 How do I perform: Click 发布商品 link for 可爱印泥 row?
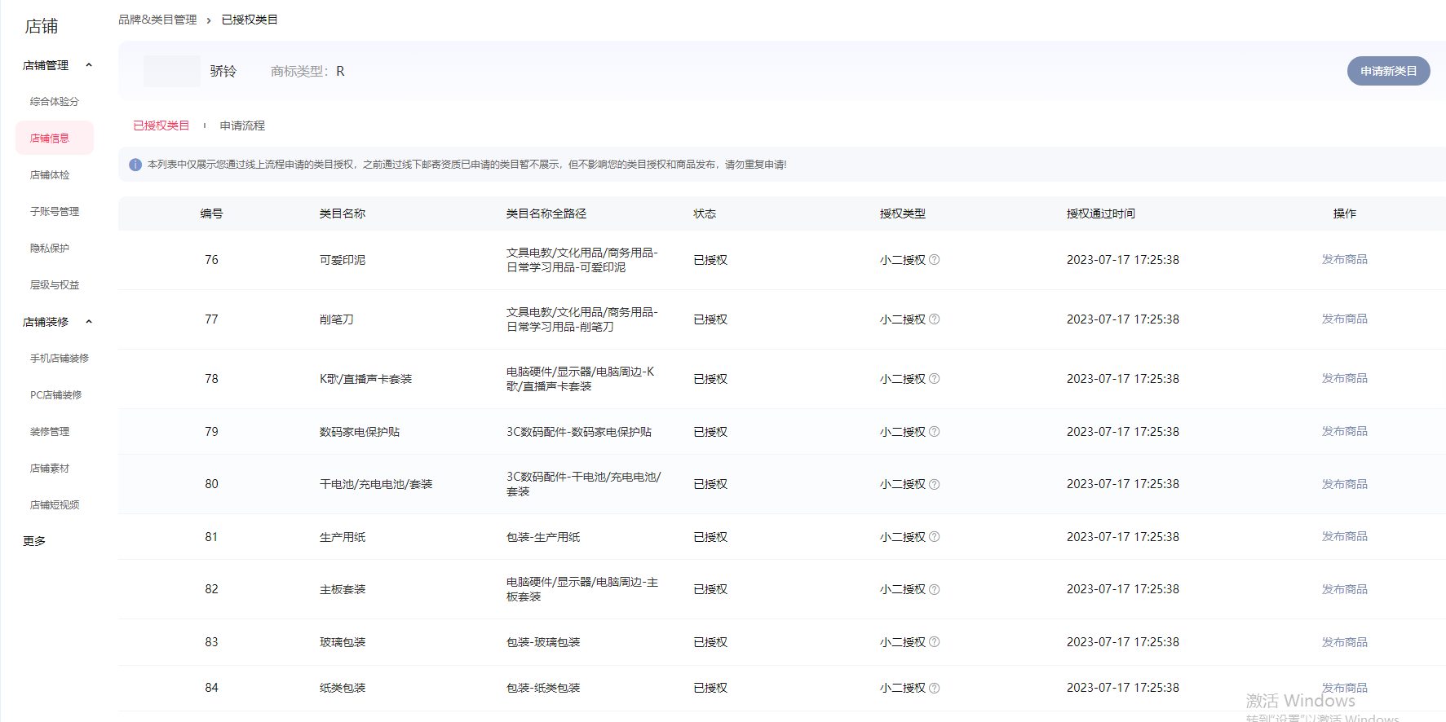pos(1344,259)
